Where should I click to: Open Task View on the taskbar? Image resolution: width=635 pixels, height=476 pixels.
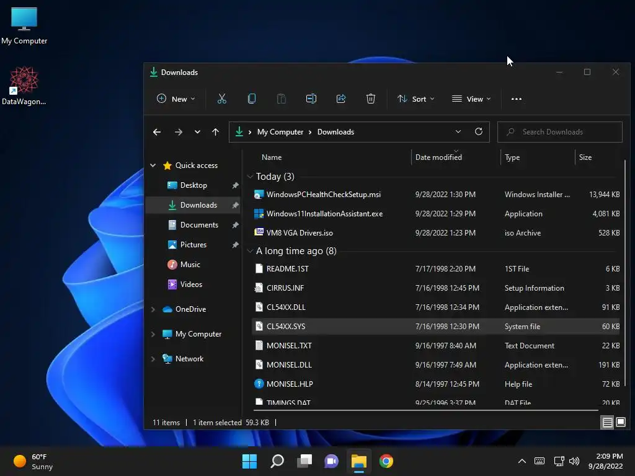[x=304, y=461]
